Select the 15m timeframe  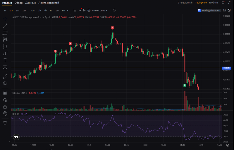click(25, 11)
